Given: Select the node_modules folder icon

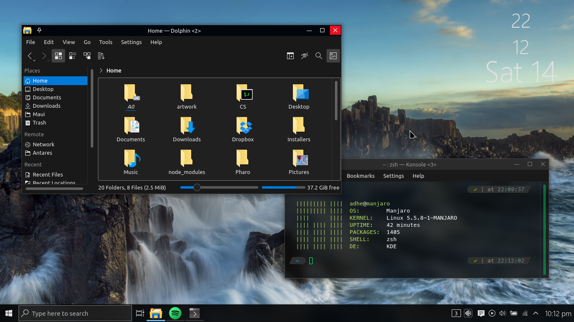Looking at the screenshot, I should [x=187, y=158].
